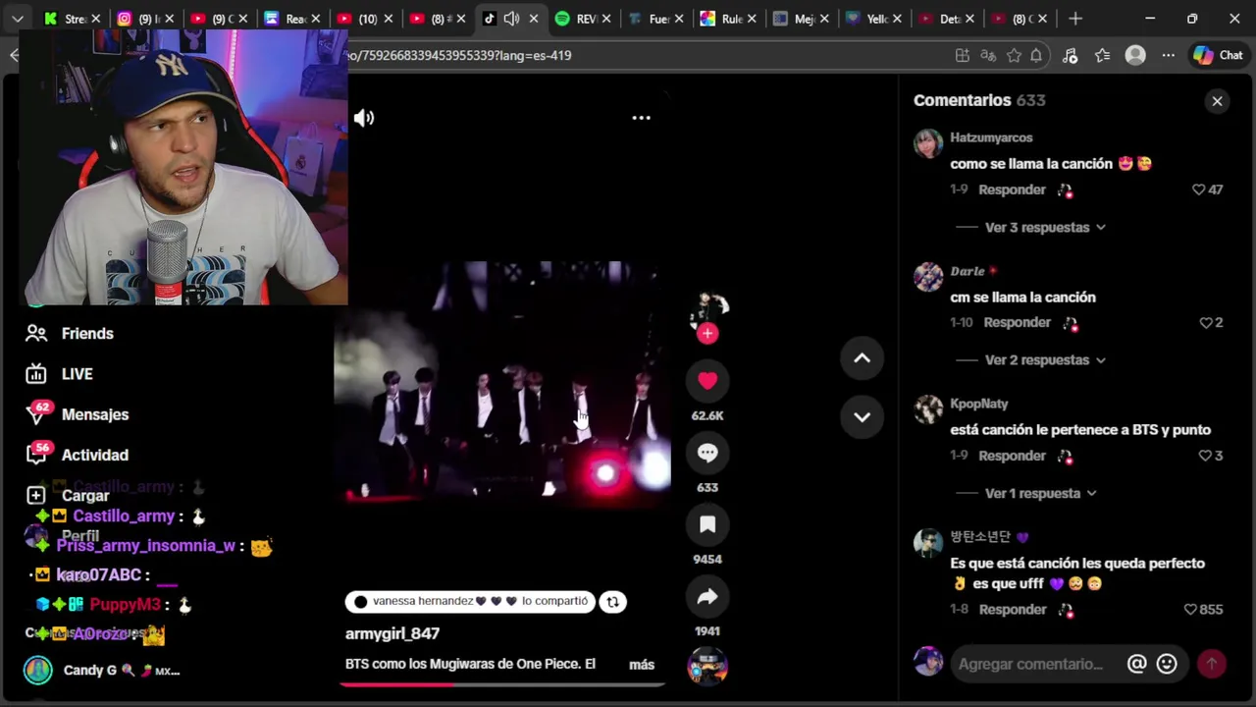Switch to the Kick Strea tab
1256x707 pixels.
[x=71, y=19]
